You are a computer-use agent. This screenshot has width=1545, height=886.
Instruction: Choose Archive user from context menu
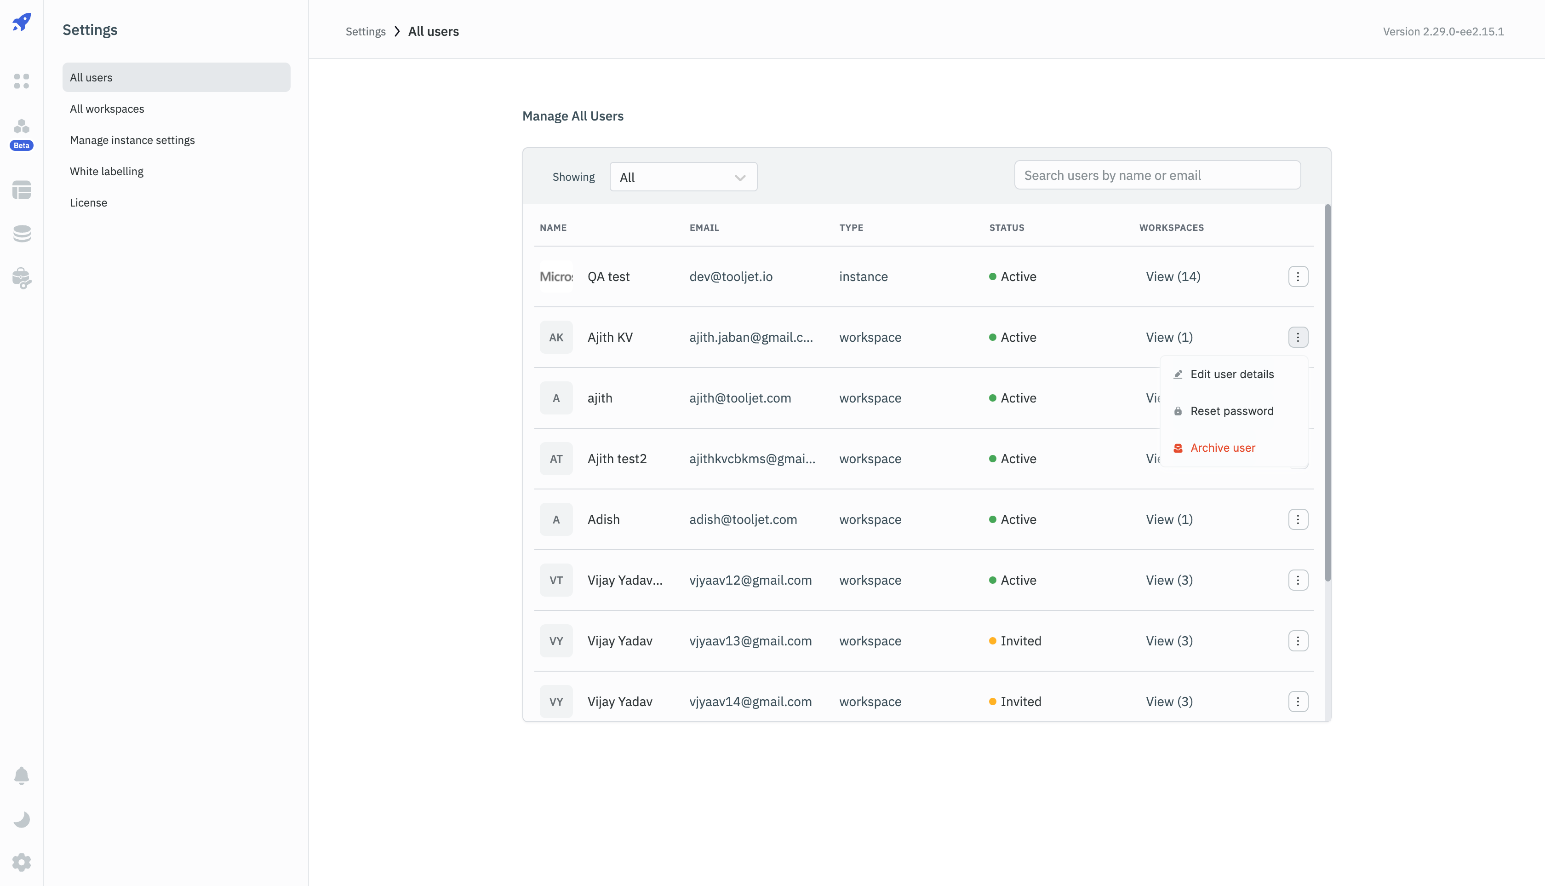[x=1222, y=448]
